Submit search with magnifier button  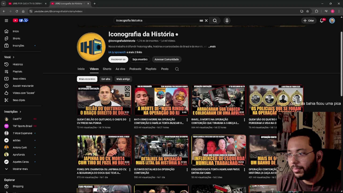tap(215, 20)
